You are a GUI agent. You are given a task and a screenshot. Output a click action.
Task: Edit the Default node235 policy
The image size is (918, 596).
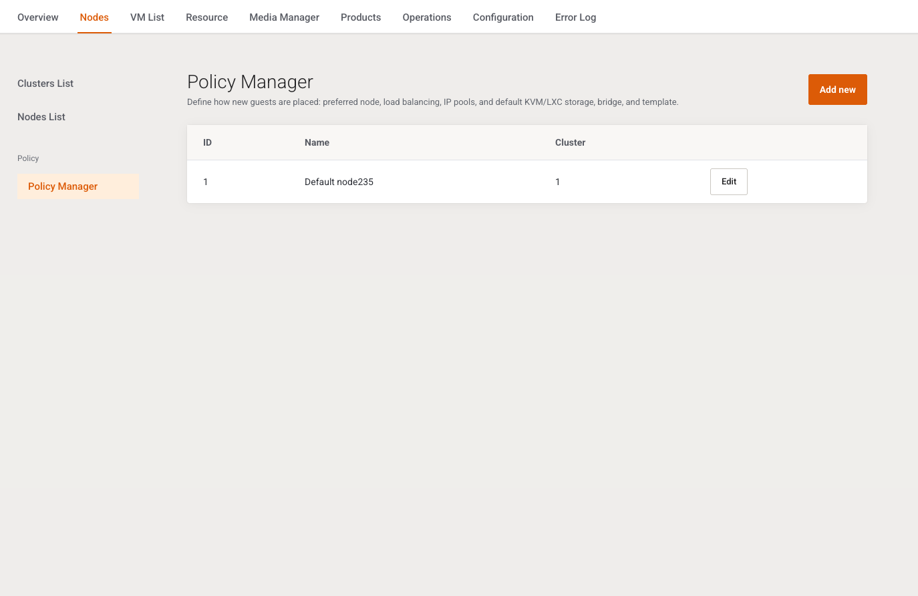pos(728,182)
